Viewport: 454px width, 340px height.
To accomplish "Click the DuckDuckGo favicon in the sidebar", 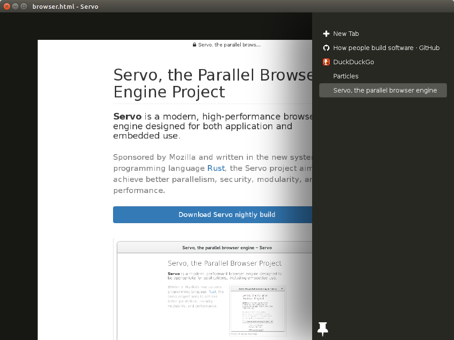I will click(x=326, y=62).
